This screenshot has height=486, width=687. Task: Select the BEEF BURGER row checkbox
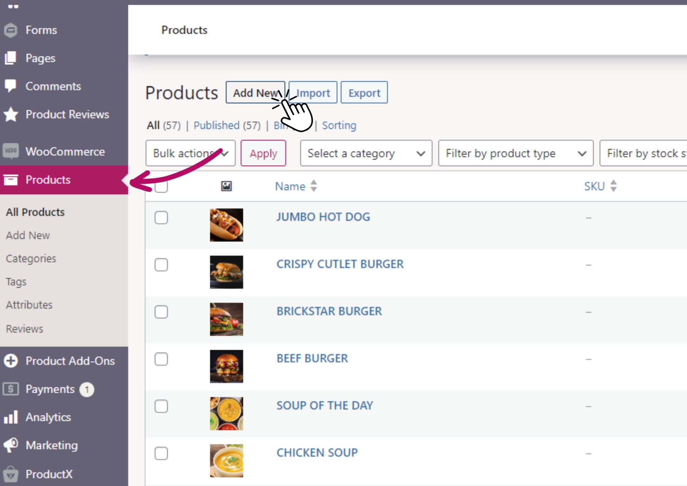[161, 359]
